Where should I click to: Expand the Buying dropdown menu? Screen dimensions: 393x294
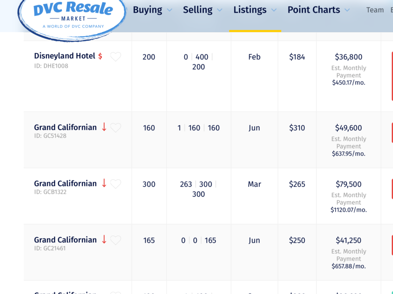pos(152,10)
